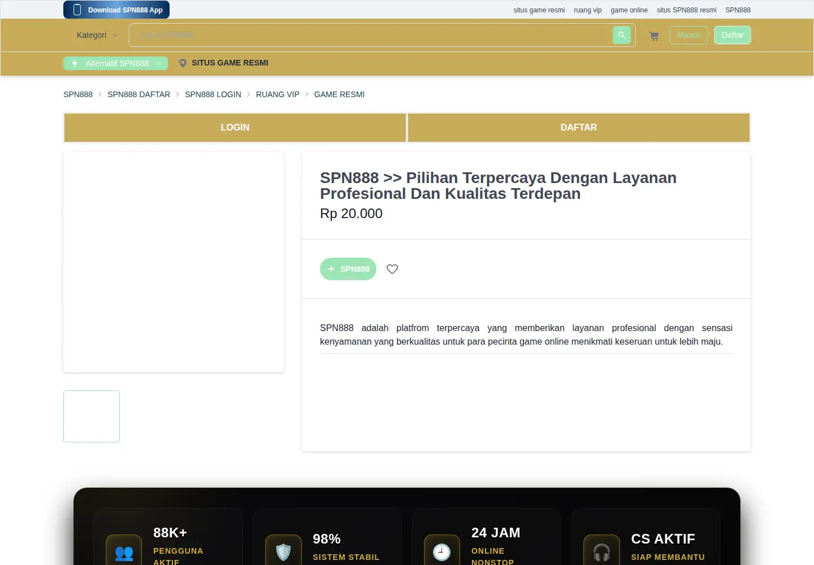Image resolution: width=814 pixels, height=565 pixels.
Task: Click the '88K+' statistic text
Action: click(170, 533)
